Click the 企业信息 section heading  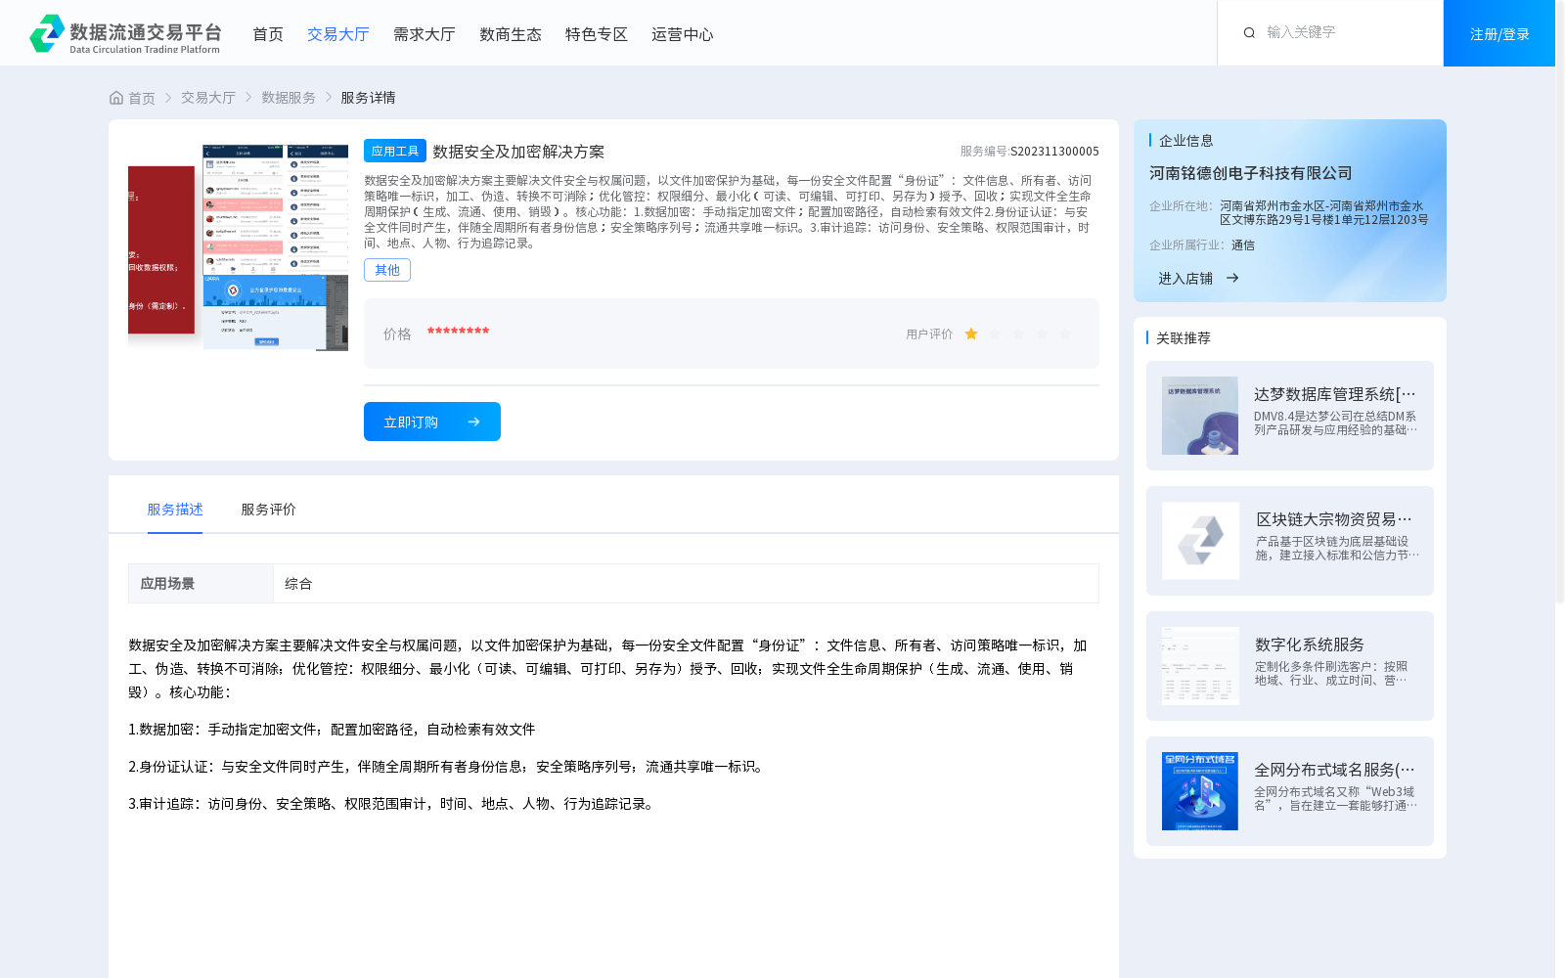1186,141
